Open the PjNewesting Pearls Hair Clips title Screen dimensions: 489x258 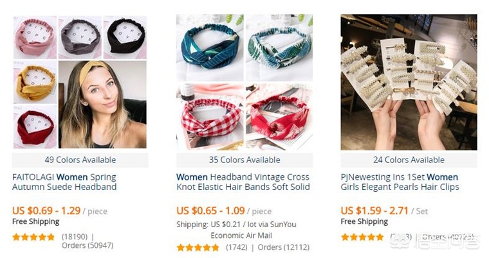point(400,182)
